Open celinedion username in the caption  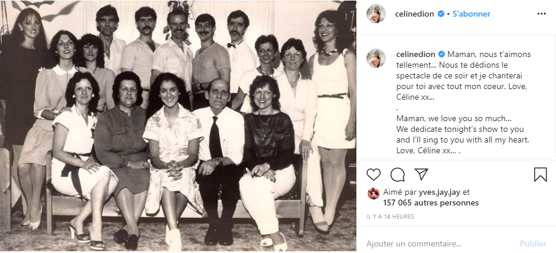[415, 55]
